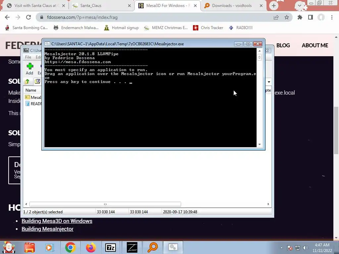
Task: Open the Z application in taskbar
Action: [x=132, y=247]
